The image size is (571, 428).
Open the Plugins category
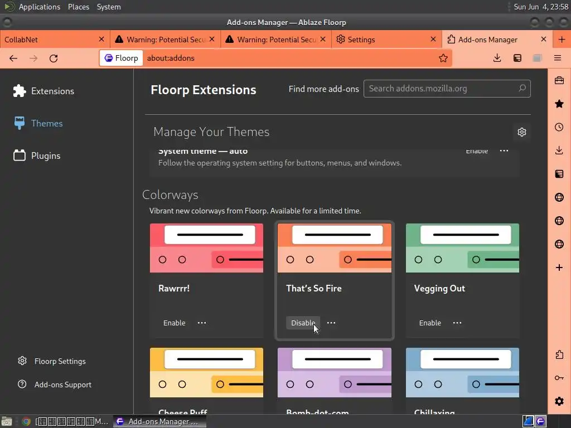[x=37, y=156]
